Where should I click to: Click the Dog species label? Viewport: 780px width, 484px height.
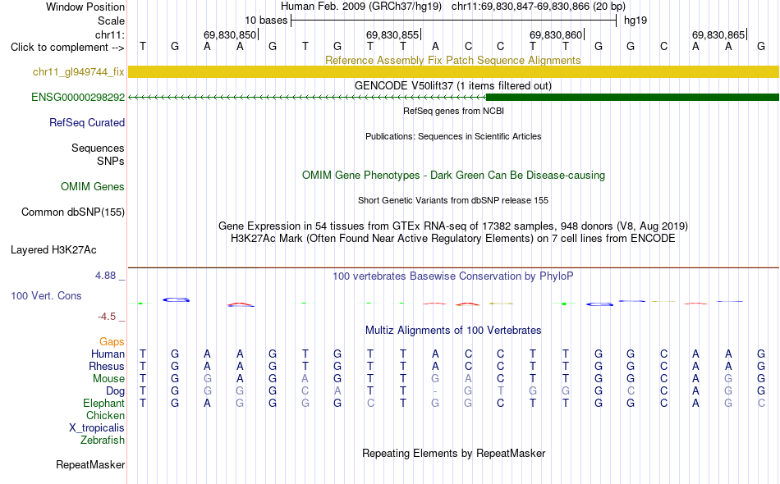(x=116, y=391)
